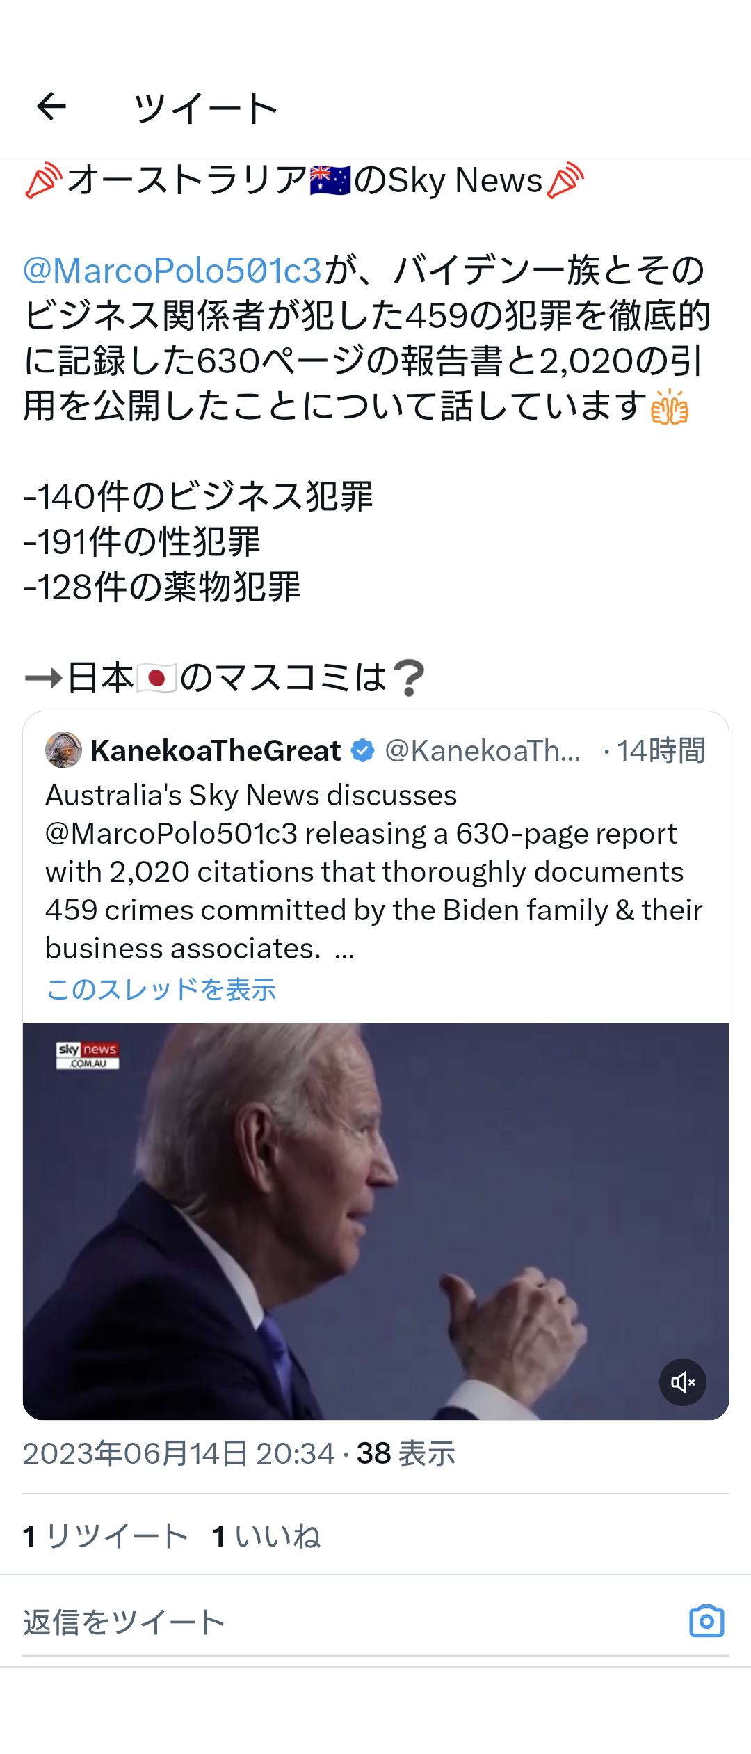Tap the Australian flag emoji
Screen dimensions: 751x1754
click(330, 180)
